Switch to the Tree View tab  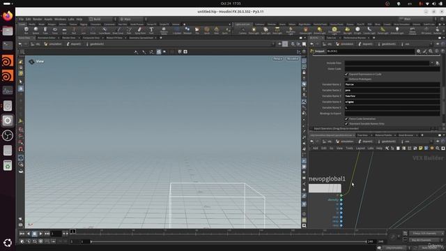[x=362, y=135]
